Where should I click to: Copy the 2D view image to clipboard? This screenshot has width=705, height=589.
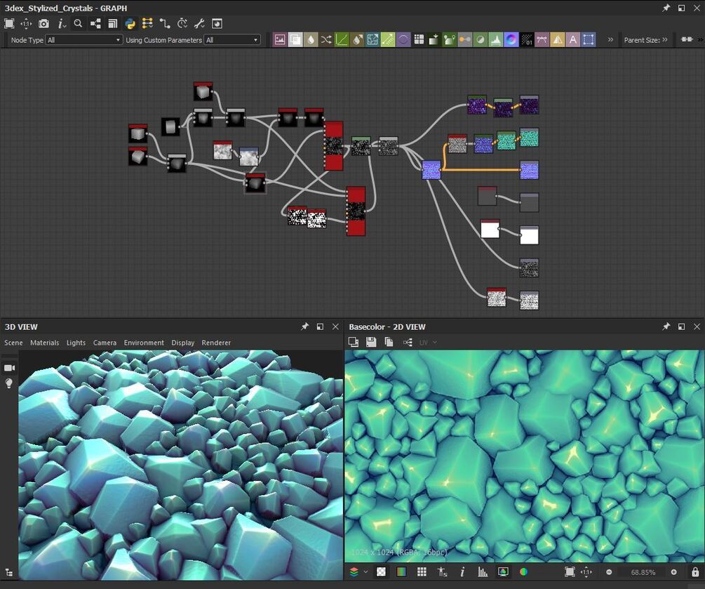click(x=389, y=342)
